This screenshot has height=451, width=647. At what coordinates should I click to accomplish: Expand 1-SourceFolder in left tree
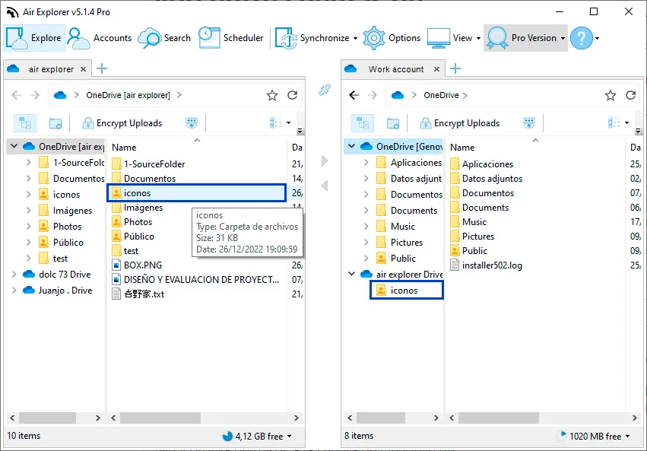click(28, 162)
